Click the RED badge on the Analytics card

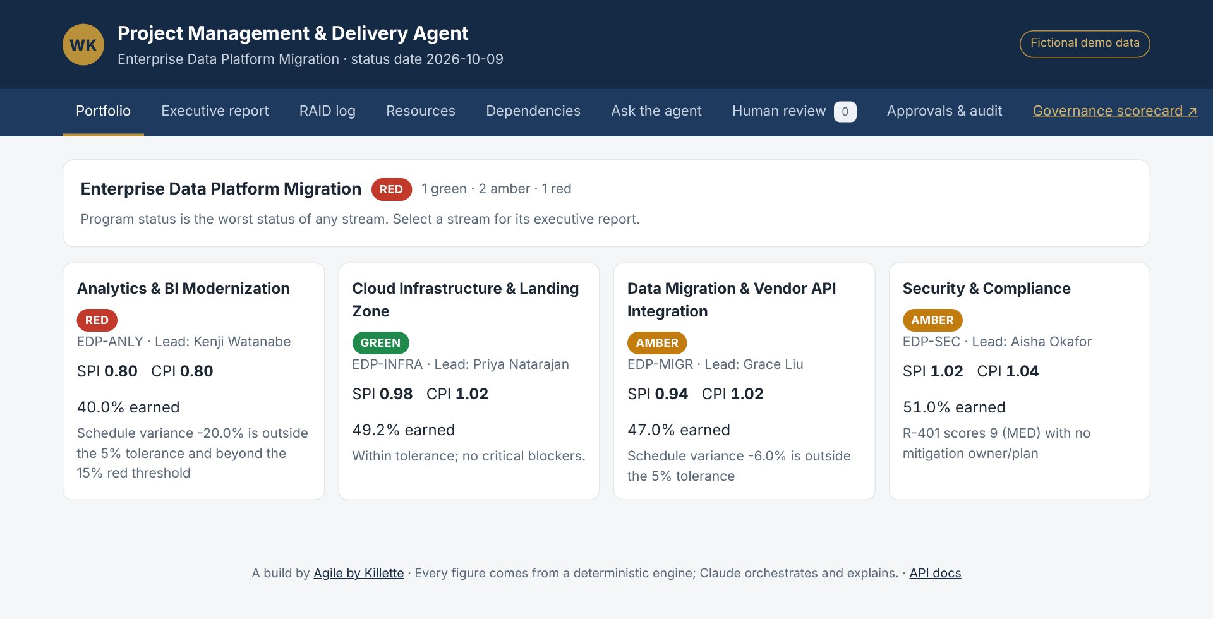point(97,320)
